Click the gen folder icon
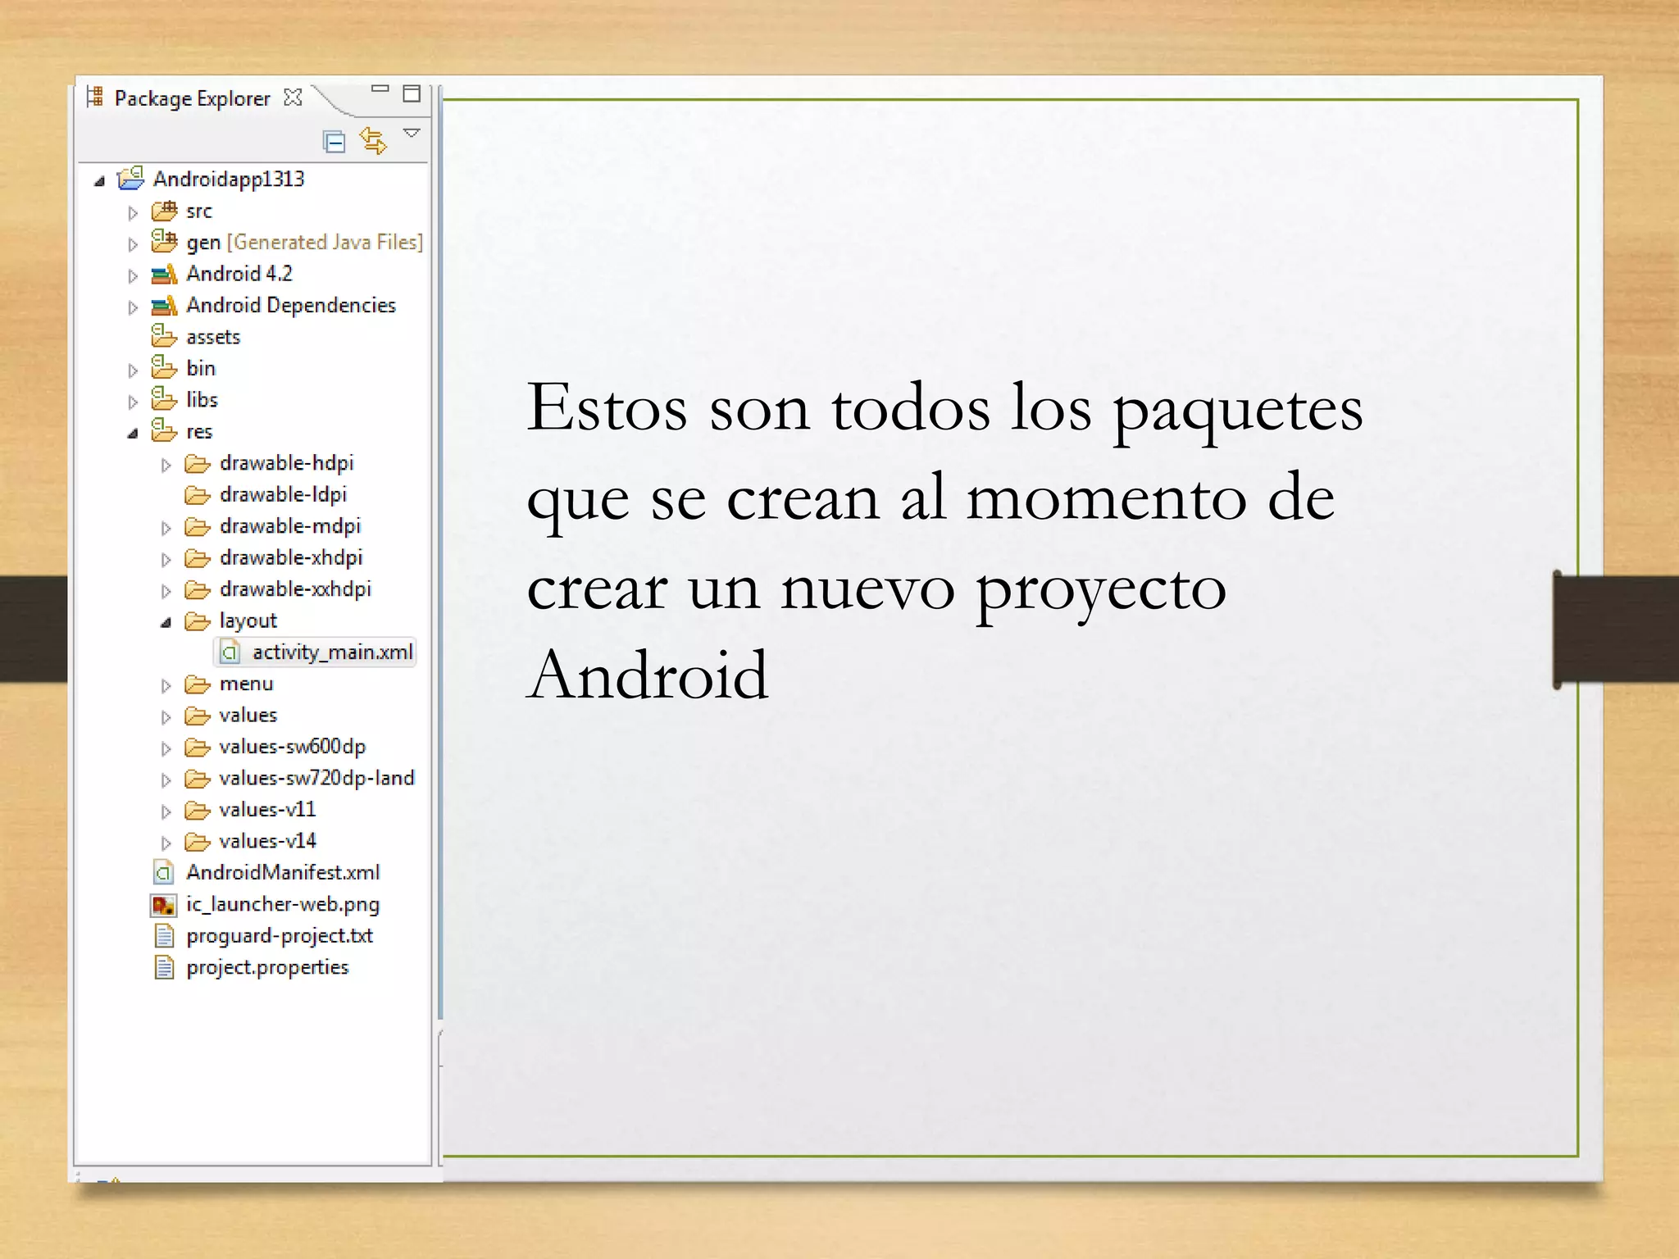 tap(164, 241)
